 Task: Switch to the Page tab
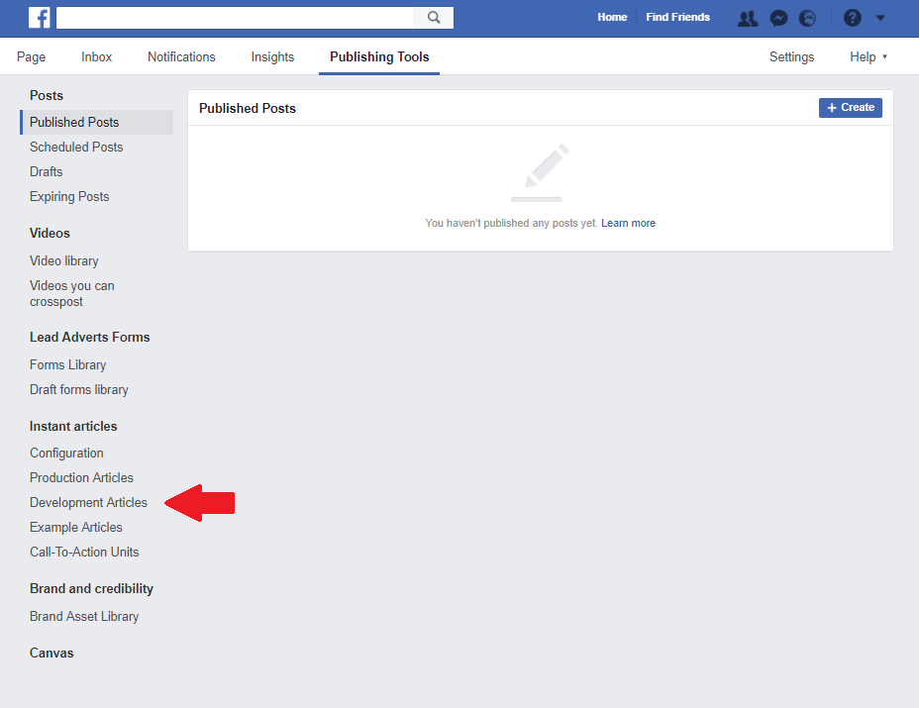[x=31, y=56]
